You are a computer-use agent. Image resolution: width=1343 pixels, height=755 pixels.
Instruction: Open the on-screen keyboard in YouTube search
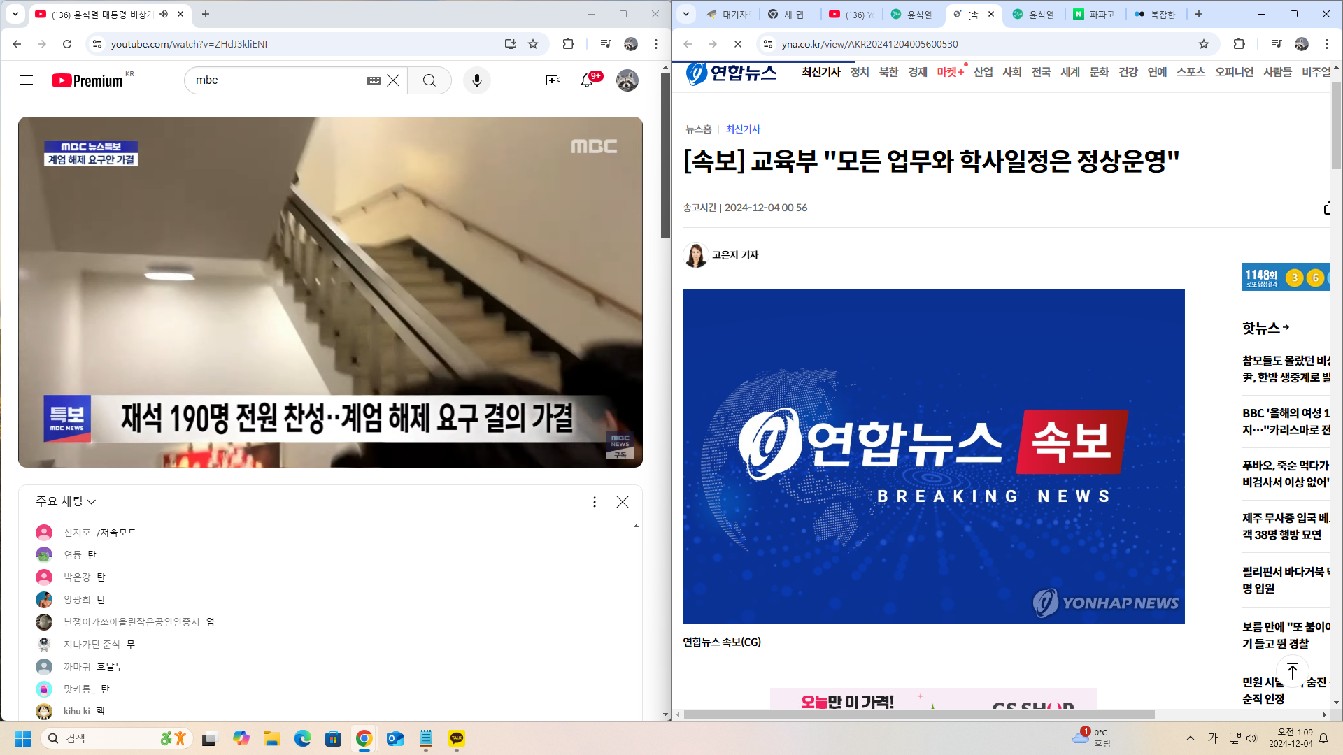pos(374,80)
